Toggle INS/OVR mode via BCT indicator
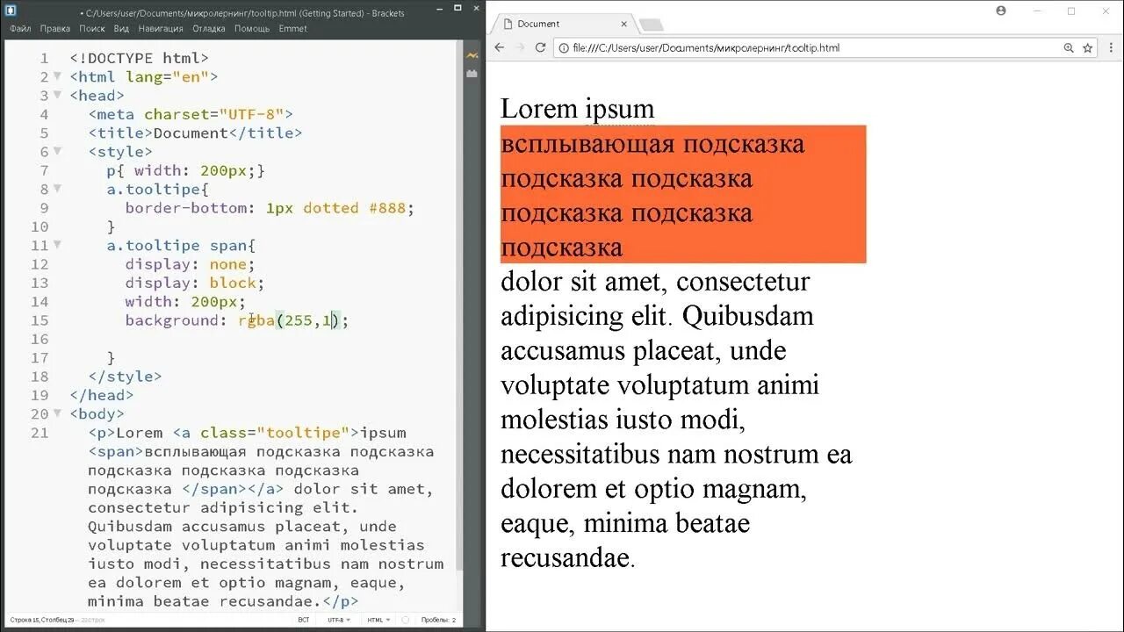Image resolution: width=1124 pixels, height=632 pixels. (x=303, y=620)
